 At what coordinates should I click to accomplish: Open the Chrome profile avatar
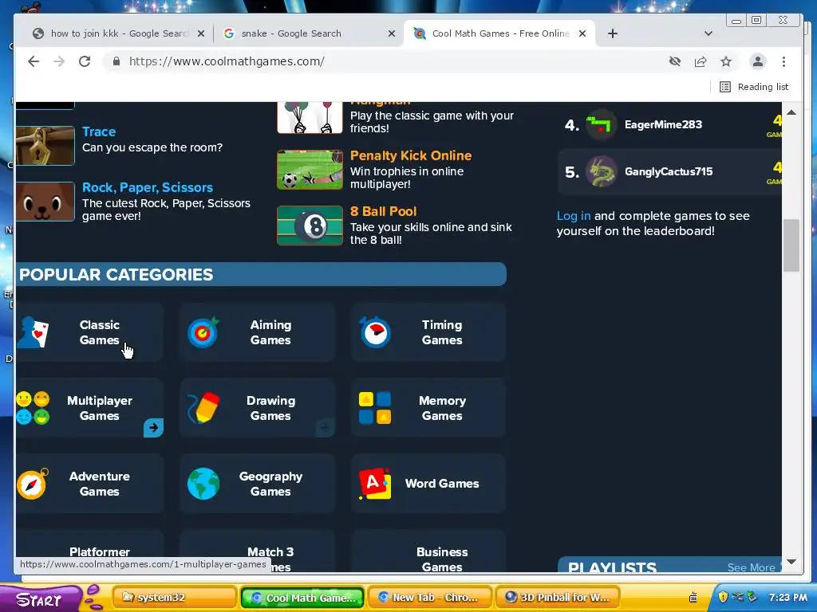pos(758,61)
